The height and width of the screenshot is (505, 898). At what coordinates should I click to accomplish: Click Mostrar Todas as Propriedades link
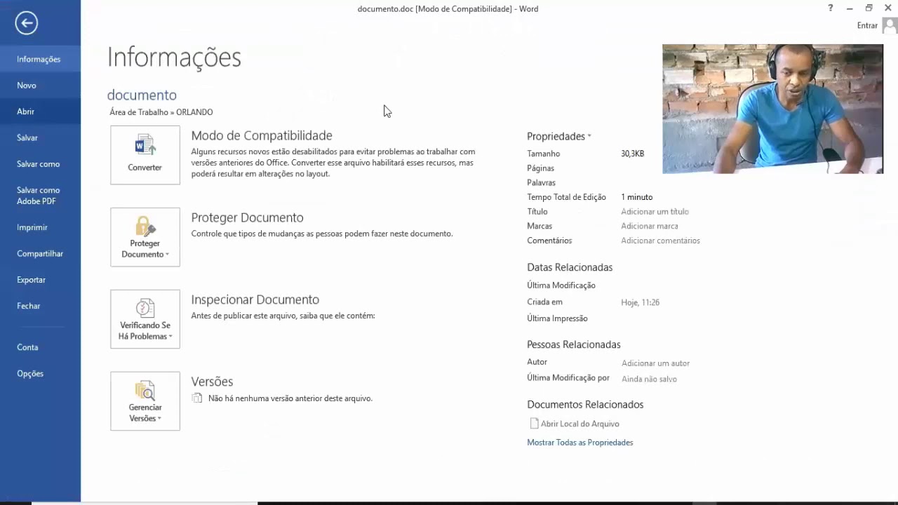pos(580,443)
